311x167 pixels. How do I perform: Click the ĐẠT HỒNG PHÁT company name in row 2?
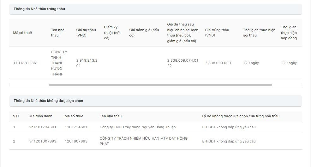(x=144, y=141)
